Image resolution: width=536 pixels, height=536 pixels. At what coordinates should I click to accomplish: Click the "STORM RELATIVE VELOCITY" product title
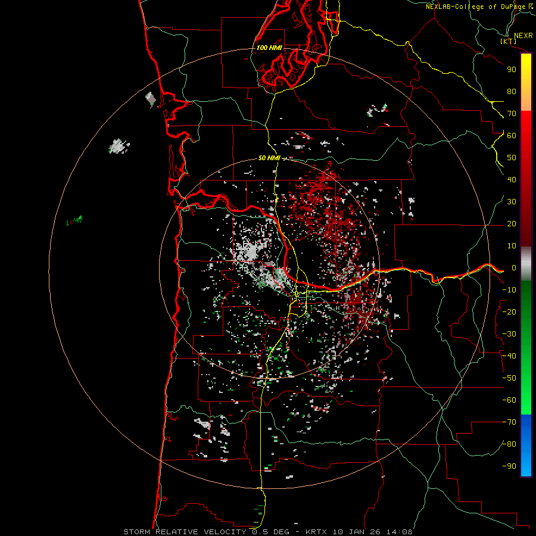(x=185, y=532)
